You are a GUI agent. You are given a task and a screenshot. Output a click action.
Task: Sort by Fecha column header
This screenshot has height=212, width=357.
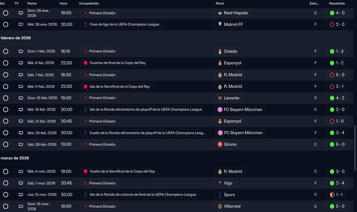click(x=32, y=3)
